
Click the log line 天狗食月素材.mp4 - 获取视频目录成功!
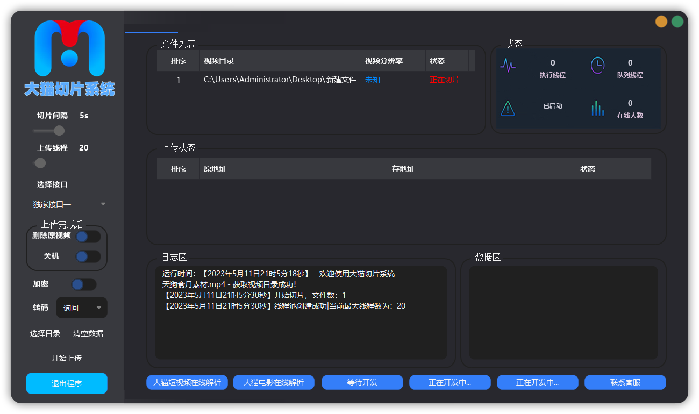click(x=229, y=284)
